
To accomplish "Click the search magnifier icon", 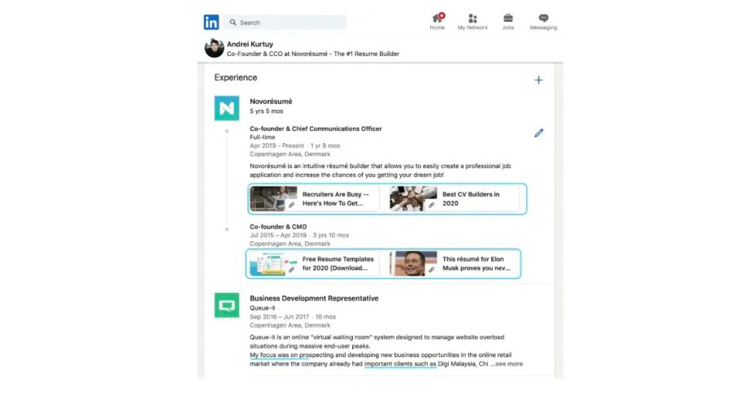I will point(233,23).
